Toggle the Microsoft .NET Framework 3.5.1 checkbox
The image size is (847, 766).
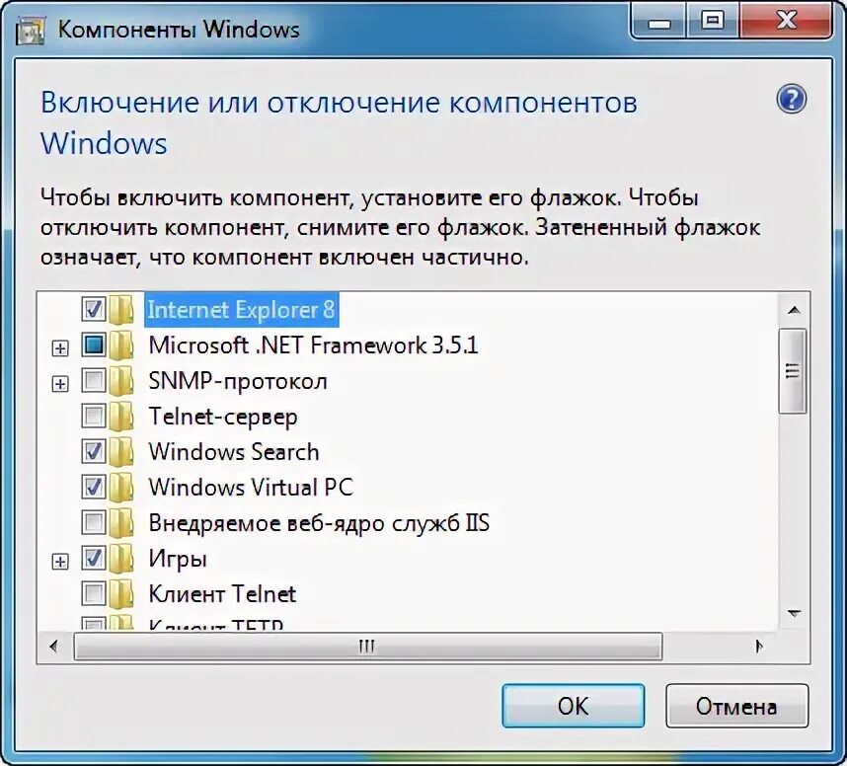pos(94,345)
